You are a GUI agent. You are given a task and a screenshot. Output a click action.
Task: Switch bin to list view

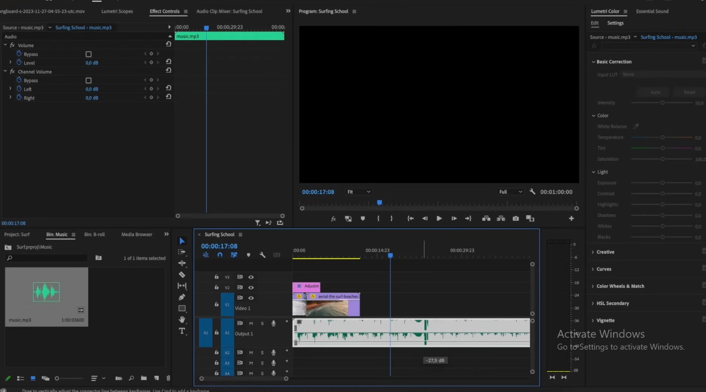pyautogui.click(x=20, y=378)
